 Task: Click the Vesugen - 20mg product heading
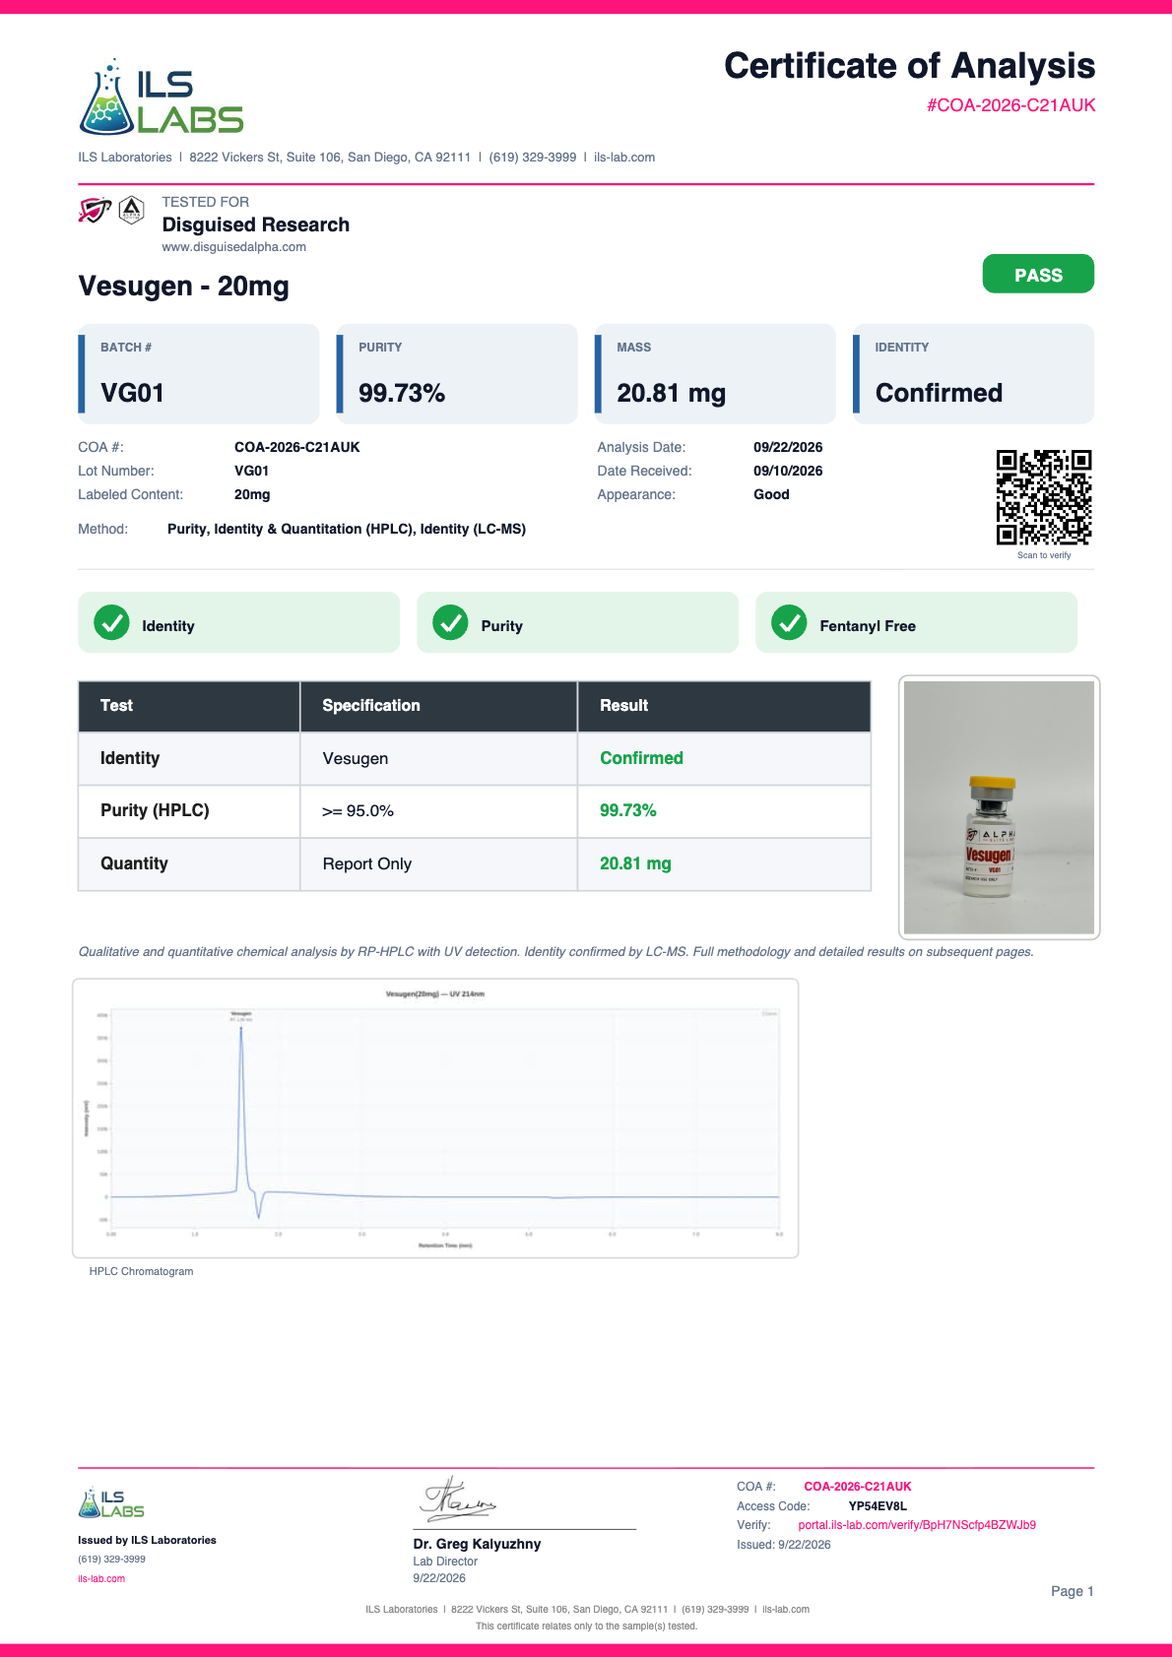click(184, 287)
